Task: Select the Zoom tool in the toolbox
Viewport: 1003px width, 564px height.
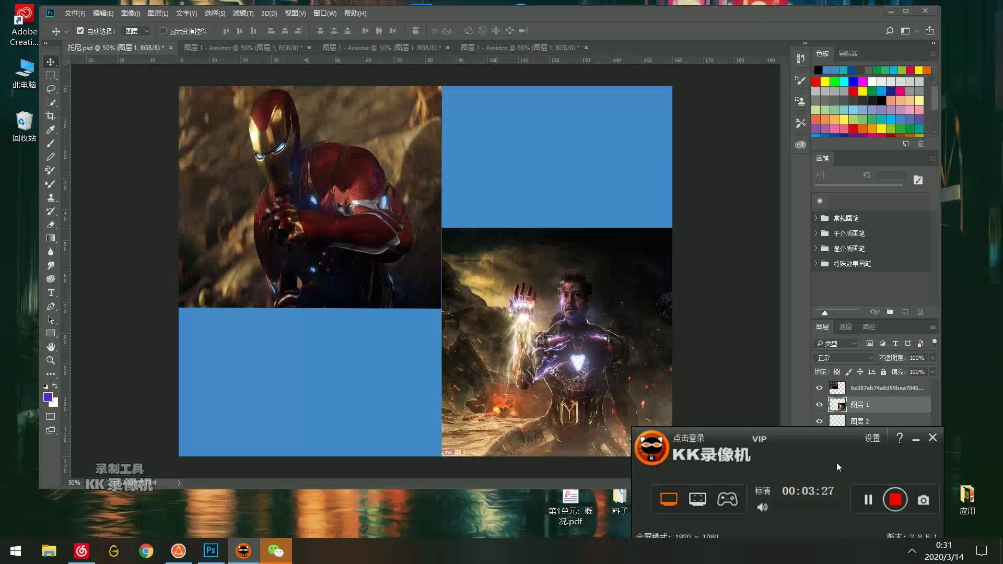Action: (51, 360)
